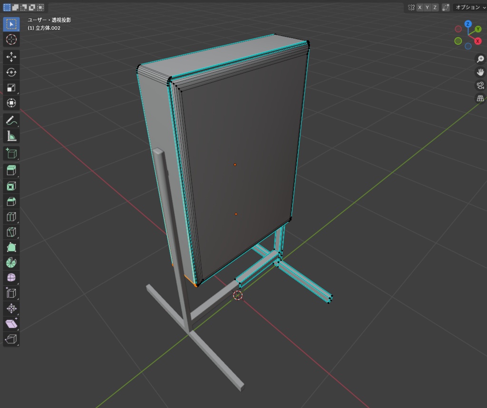Toggle the camera view icon
This screenshot has height=408, width=487.
[480, 85]
